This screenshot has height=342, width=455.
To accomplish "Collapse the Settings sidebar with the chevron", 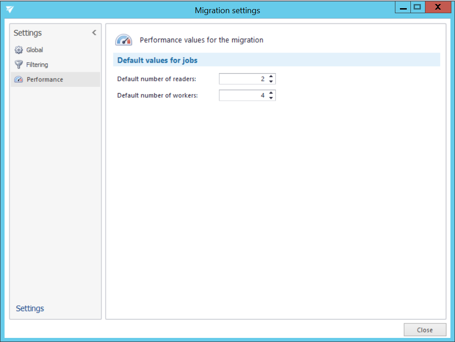I will pos(94,33).
